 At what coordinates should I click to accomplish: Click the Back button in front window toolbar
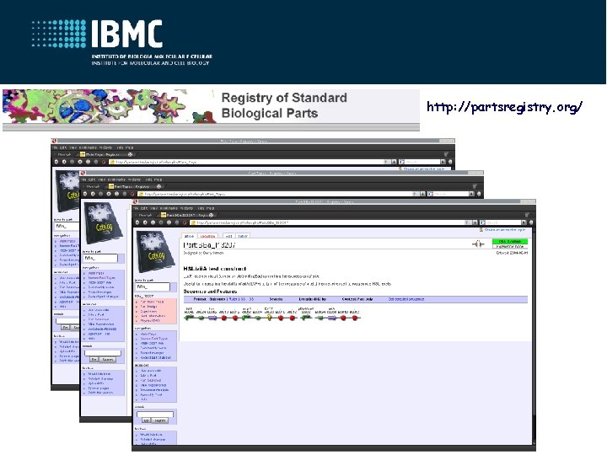click(x=137, y=222)
